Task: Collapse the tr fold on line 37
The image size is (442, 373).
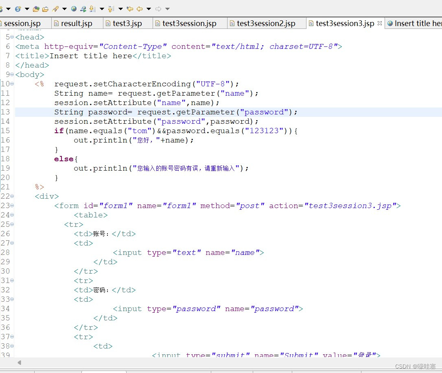Action: (x=12, y=337)
